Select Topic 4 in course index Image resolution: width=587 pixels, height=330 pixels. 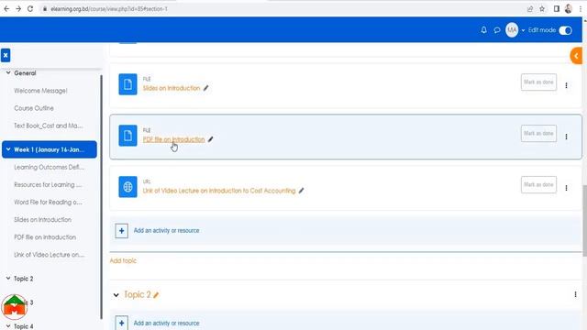(x=24, y=326)
